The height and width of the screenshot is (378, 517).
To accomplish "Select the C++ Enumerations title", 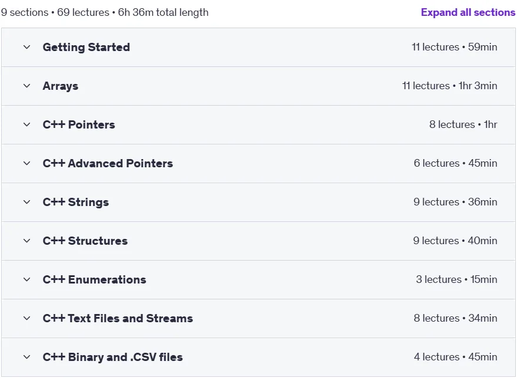I will (94, 279).
